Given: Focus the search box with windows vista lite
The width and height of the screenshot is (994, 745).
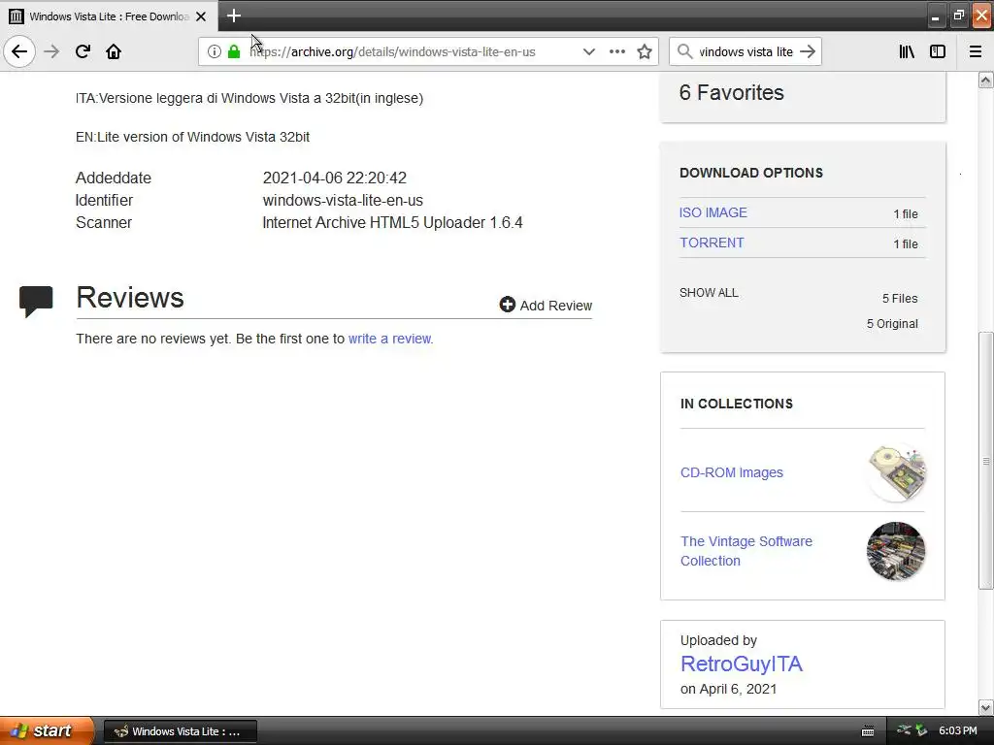Looking at the screenshot, I should (746, 51).
